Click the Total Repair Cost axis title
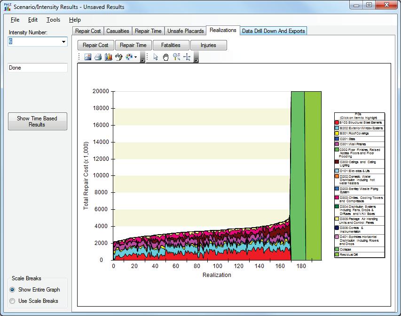Image resolution: width=401 pixels, height=316 pixels. (86, 175)
